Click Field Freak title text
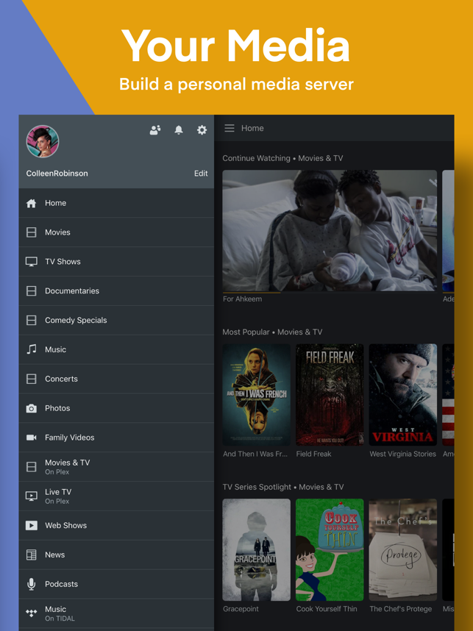This screenshot has width=473, height=631. pos(313,454)
